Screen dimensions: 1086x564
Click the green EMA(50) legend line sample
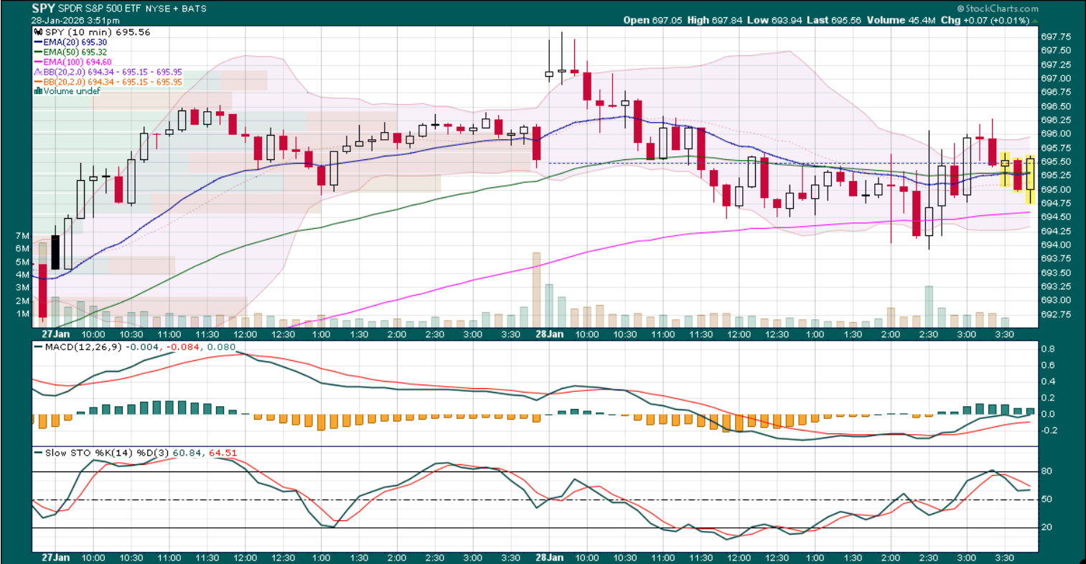tap(38, 52)
